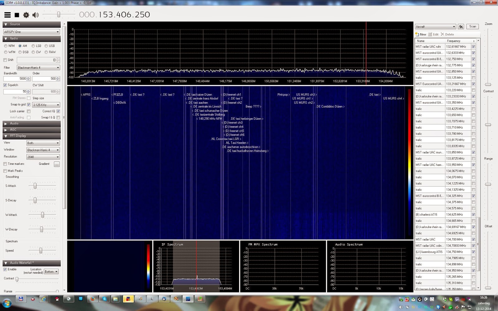The height and width of the screenshot is (311, 498).
Task: Click Edit in the frequency manager
Action: [433, 35]
